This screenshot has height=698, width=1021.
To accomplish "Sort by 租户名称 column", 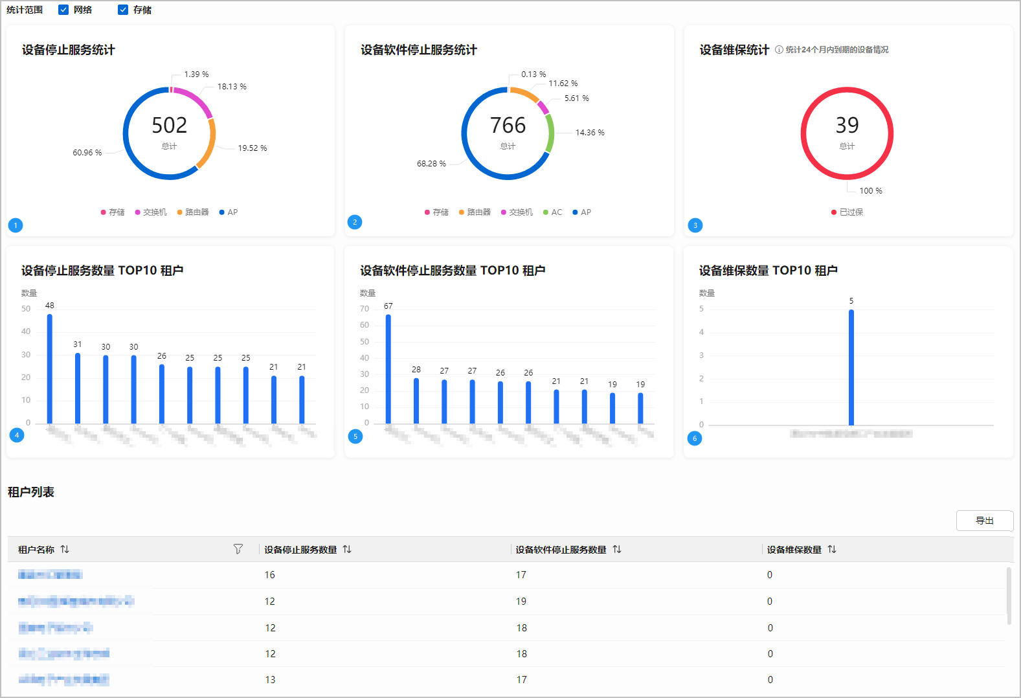I will coord(65,549).
